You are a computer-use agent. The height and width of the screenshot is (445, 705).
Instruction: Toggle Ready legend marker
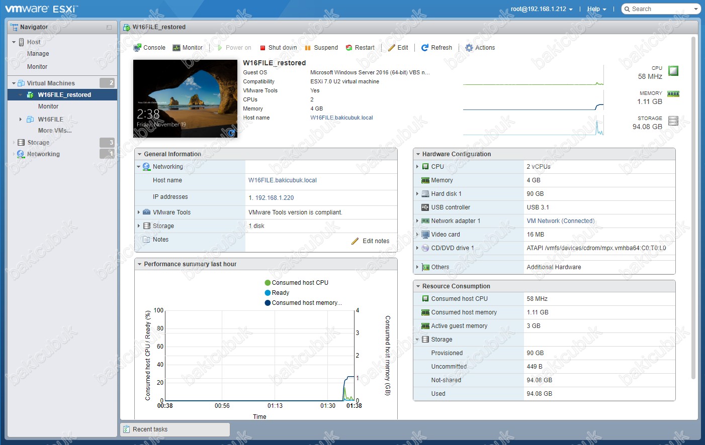[x=268, y=293]
